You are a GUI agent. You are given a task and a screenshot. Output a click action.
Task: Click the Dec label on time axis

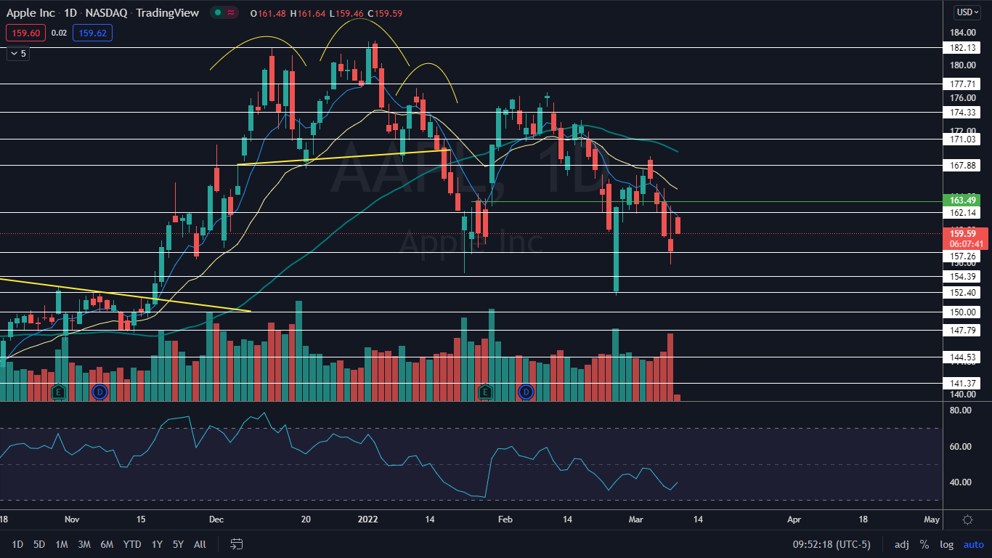[x=216, y=519]
